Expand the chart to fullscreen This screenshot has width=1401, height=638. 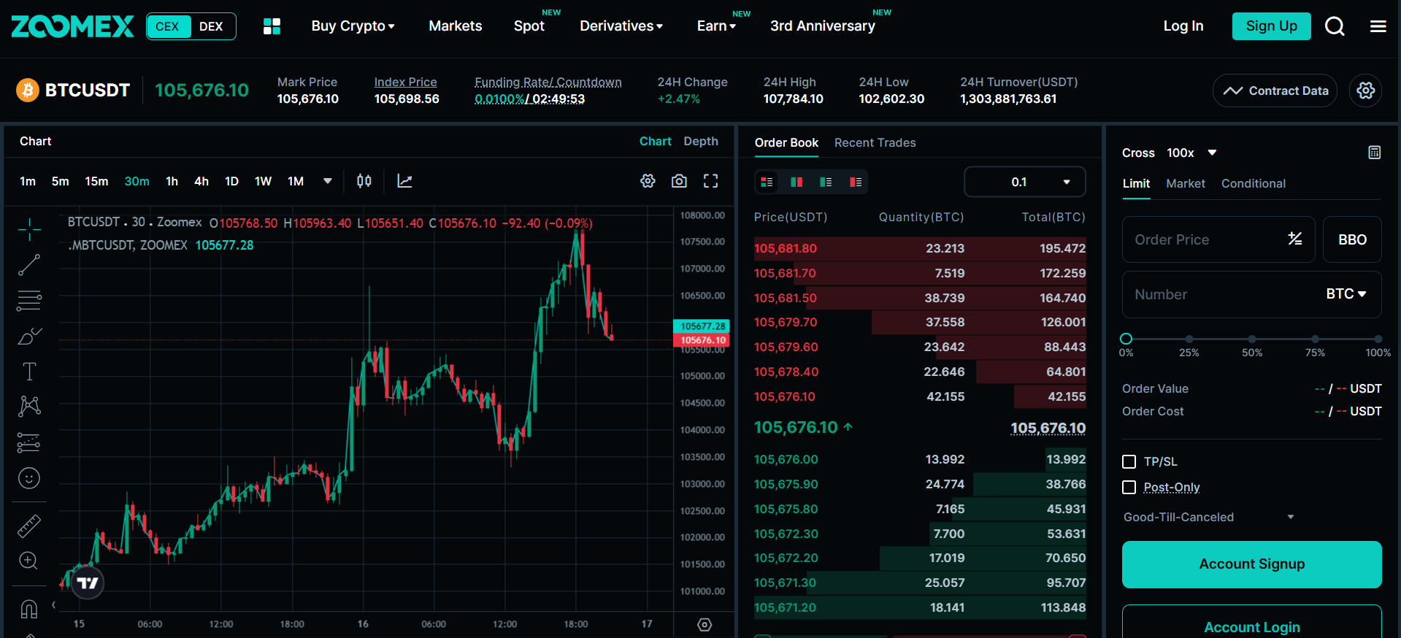point(710,181)
